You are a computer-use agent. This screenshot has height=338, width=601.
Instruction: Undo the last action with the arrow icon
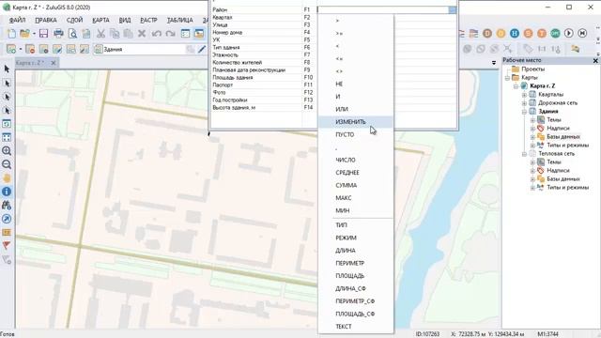(x=156, y=34)
